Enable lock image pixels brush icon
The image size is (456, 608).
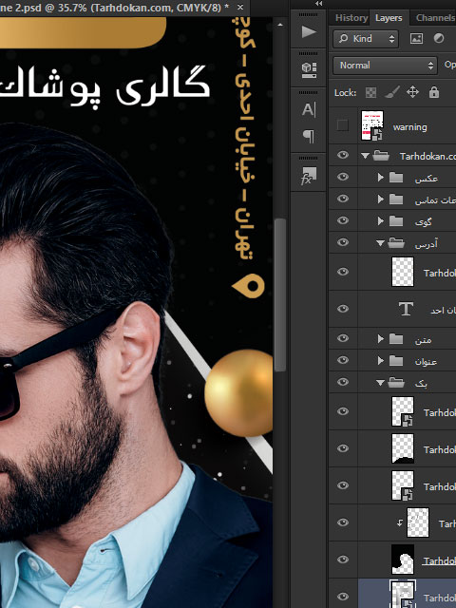click(x=391, y=93)
